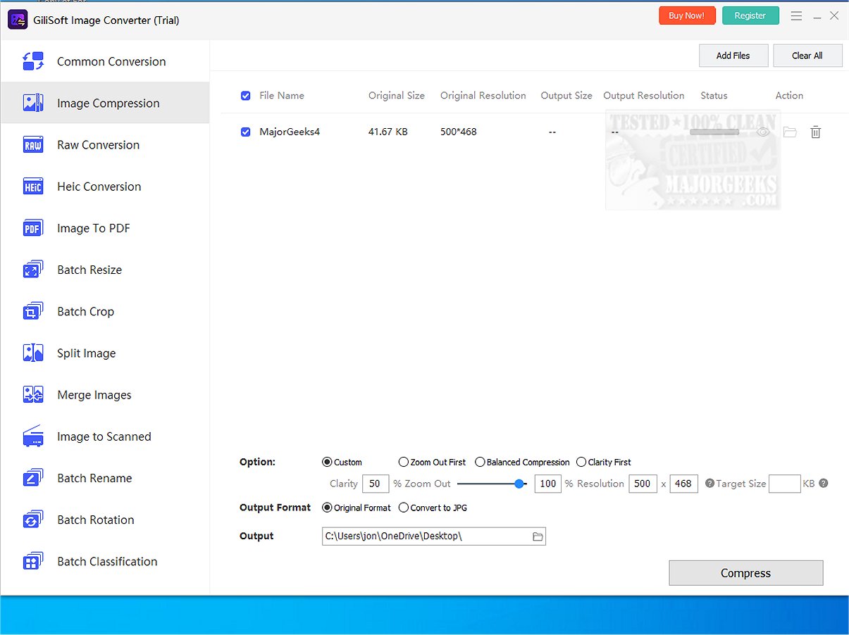Click the Clarity value field
This screenshot has width=849, height=635.
(x=376, y=484)
